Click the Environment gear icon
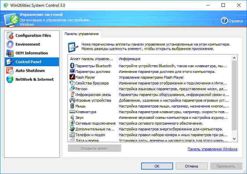Viewport: 247px width, 174px height. pos(10,44)
